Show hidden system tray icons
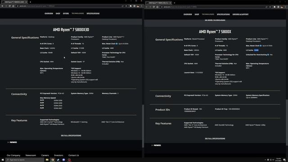This screenshot has height=162, width=288. pyautogui.click(x=265, y=160)
